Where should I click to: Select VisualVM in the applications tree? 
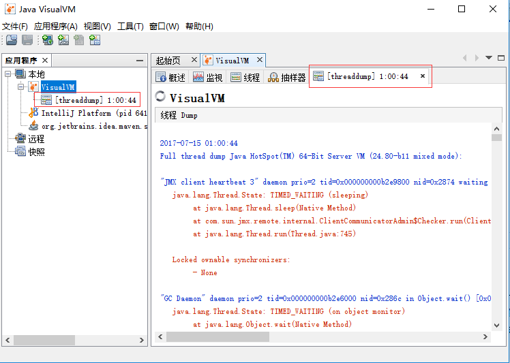(x=59, y=87)
